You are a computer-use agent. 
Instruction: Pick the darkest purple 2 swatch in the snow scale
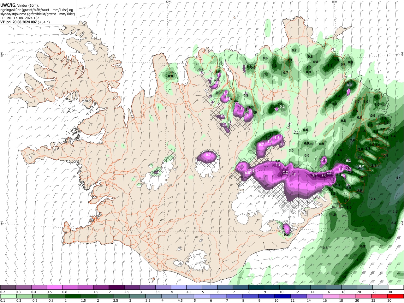[116, 288]
